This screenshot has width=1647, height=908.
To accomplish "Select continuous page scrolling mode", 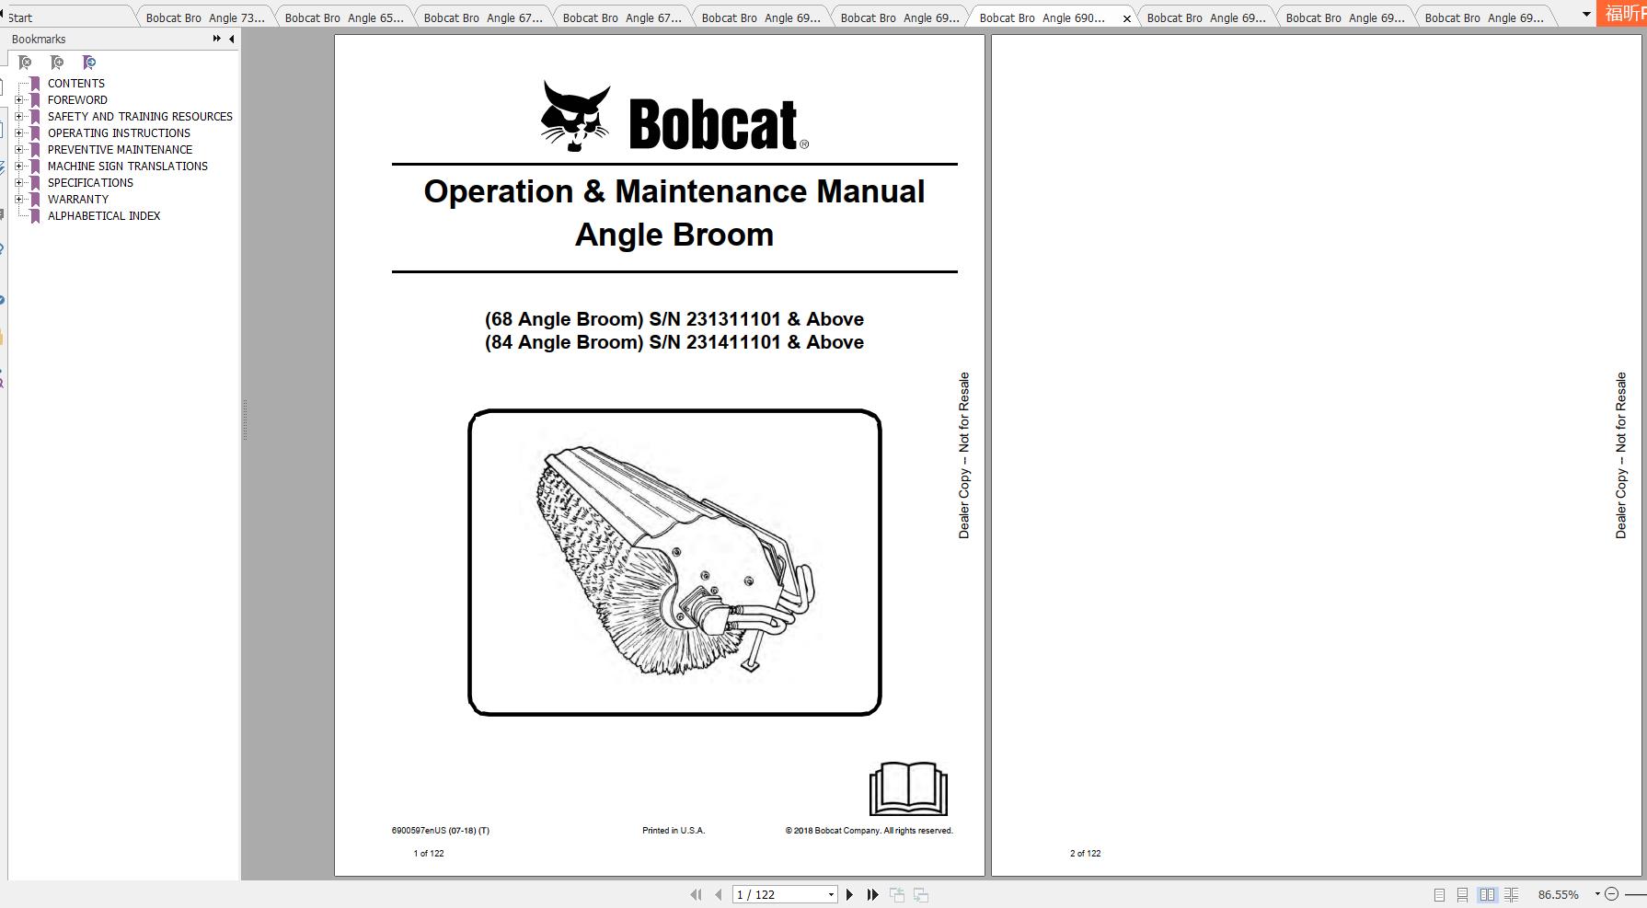I will [1463, 894].
